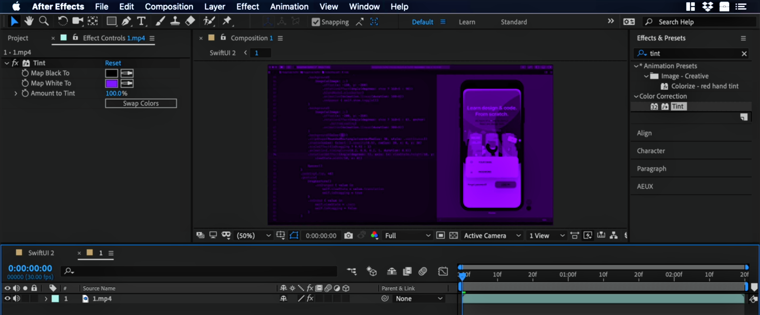Reset the Tint effect
Screen dimensions: 760x315
[113, 63]
